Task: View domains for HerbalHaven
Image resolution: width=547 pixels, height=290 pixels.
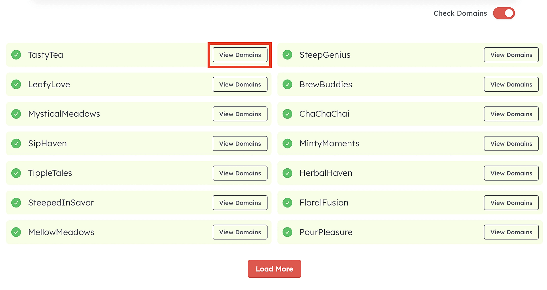Action: pyautogui.click(x=511, y=173)
